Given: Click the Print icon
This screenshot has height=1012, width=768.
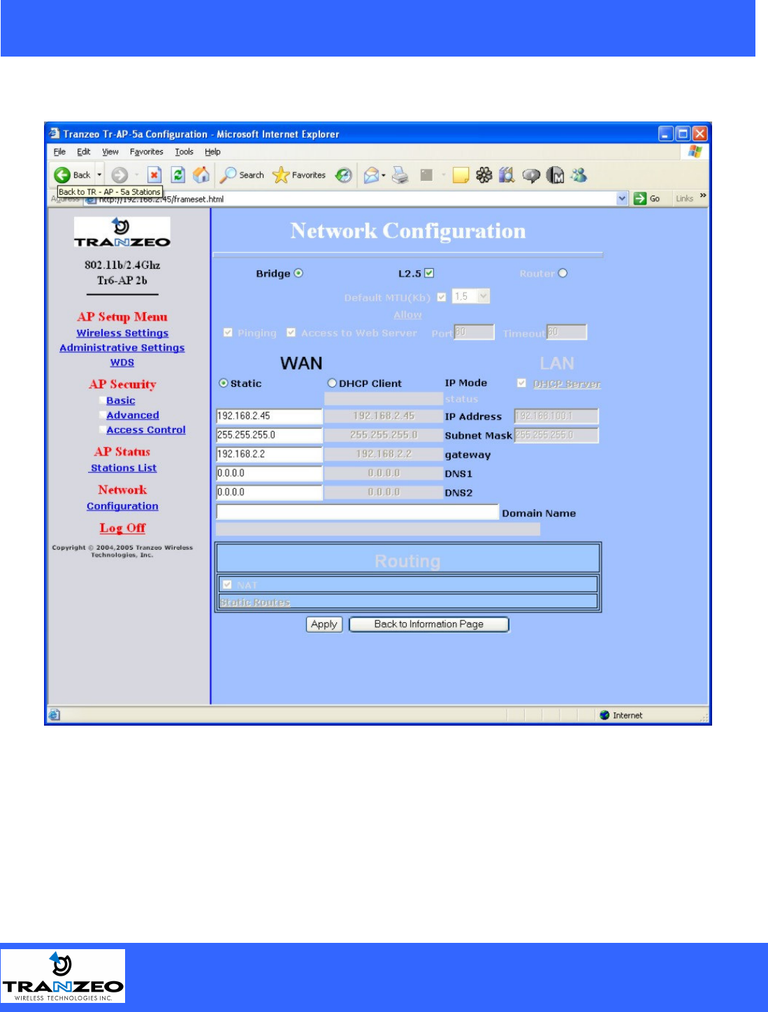Looking at the screenshot, I should 400,175.
